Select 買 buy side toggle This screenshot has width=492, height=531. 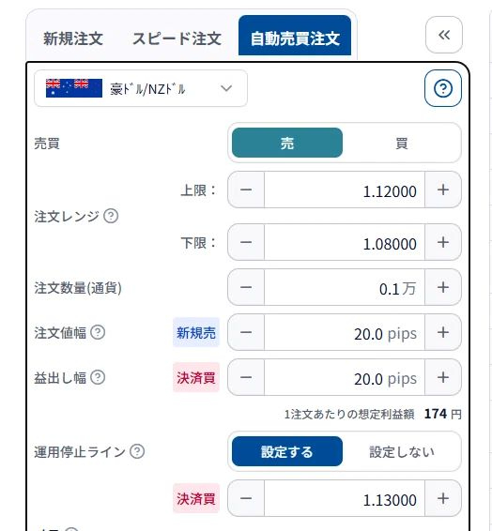[402, 143]
